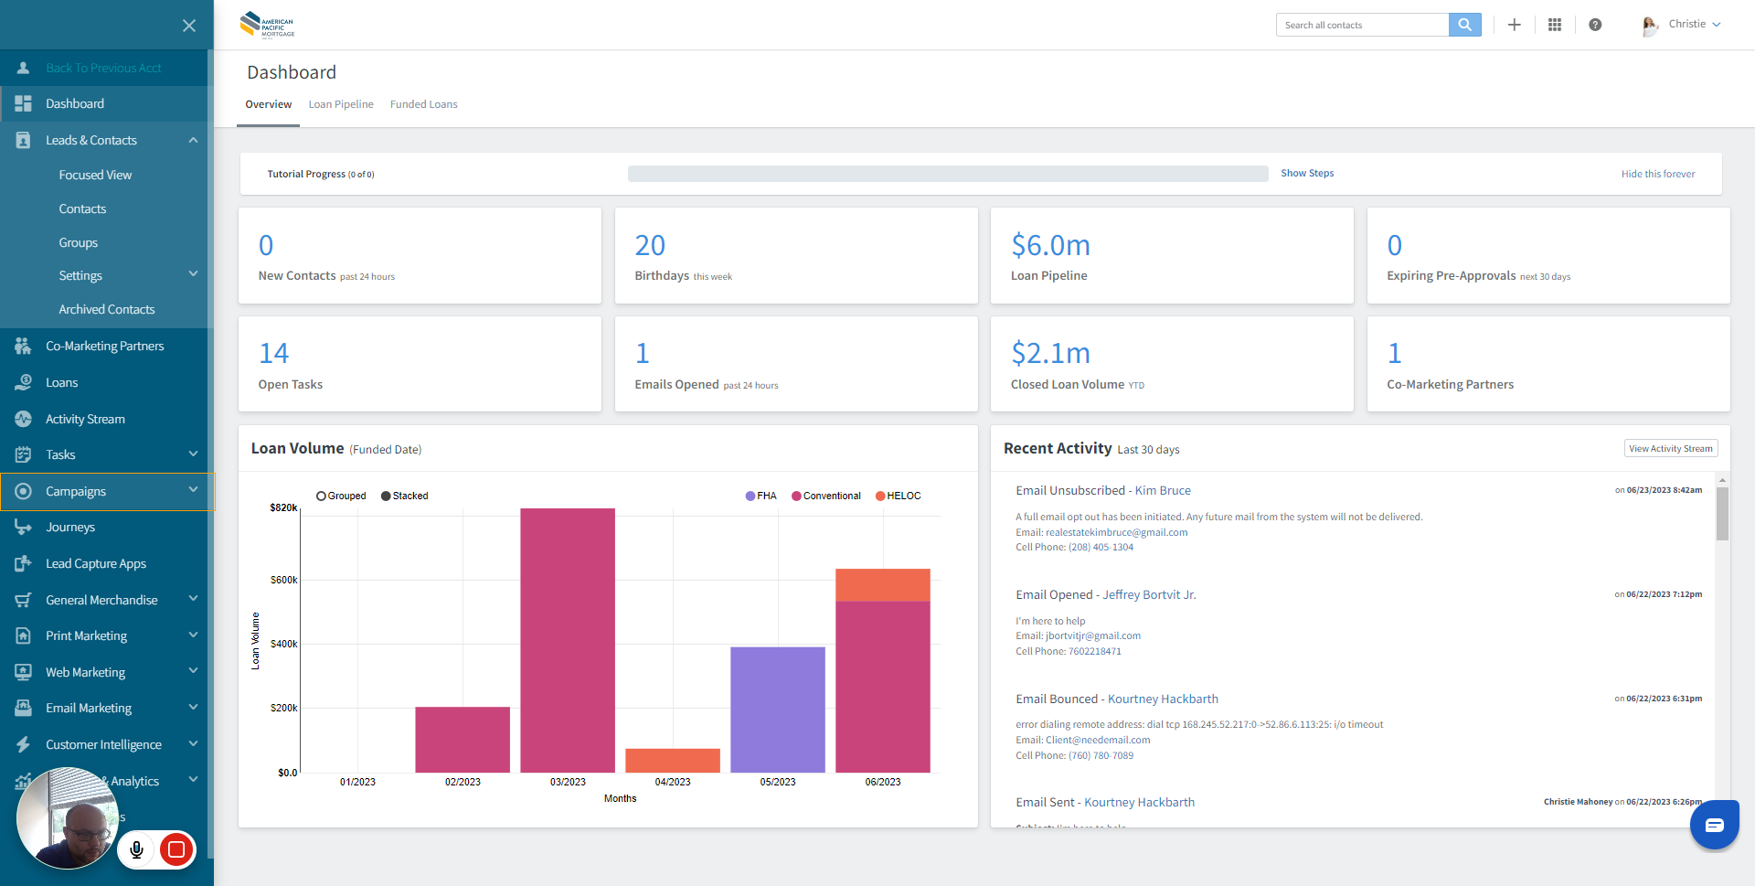Switch to the Overview tab
1755x886 pixels.
pos(268,104)
